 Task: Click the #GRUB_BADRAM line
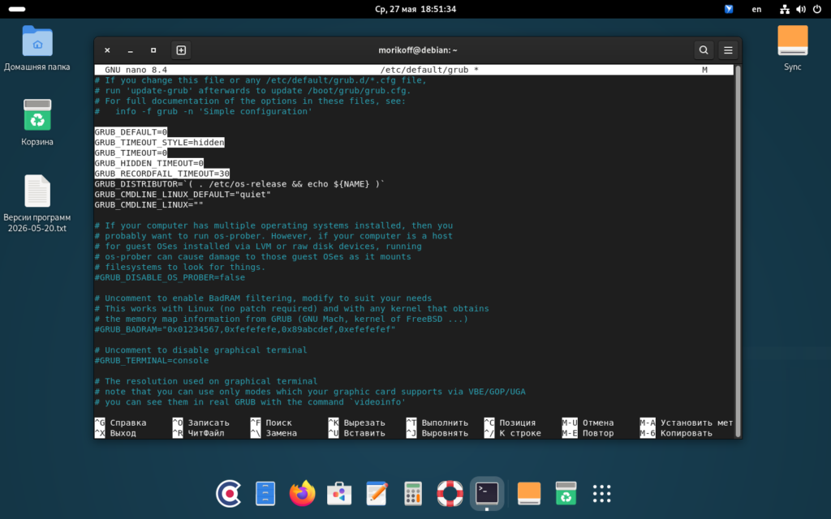(x=245, y=329)
